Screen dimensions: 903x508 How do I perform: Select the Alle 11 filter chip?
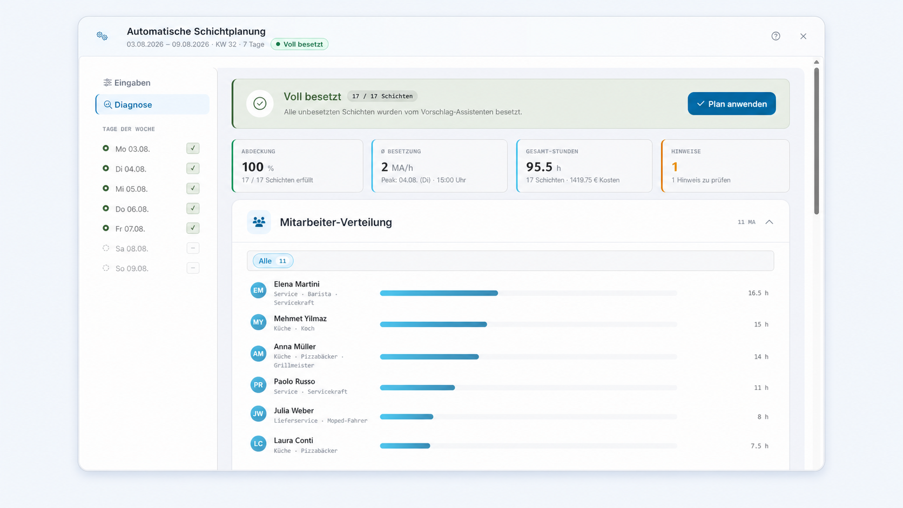pyautogui.click(x=273, y=261)
